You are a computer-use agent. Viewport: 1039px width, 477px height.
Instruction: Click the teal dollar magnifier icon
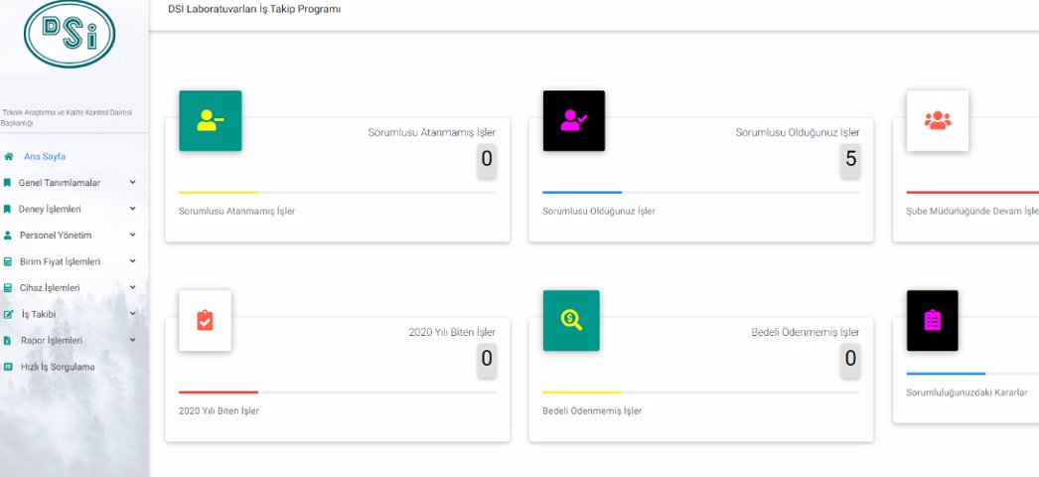coord(571,320)
